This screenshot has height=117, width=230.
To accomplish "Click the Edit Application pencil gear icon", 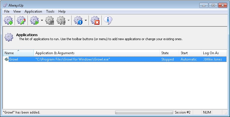I will 21,20.
